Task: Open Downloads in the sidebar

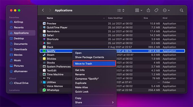Action: pos(20,49)
